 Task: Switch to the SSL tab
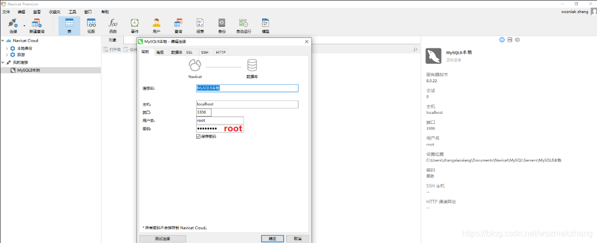pos(189,53)
